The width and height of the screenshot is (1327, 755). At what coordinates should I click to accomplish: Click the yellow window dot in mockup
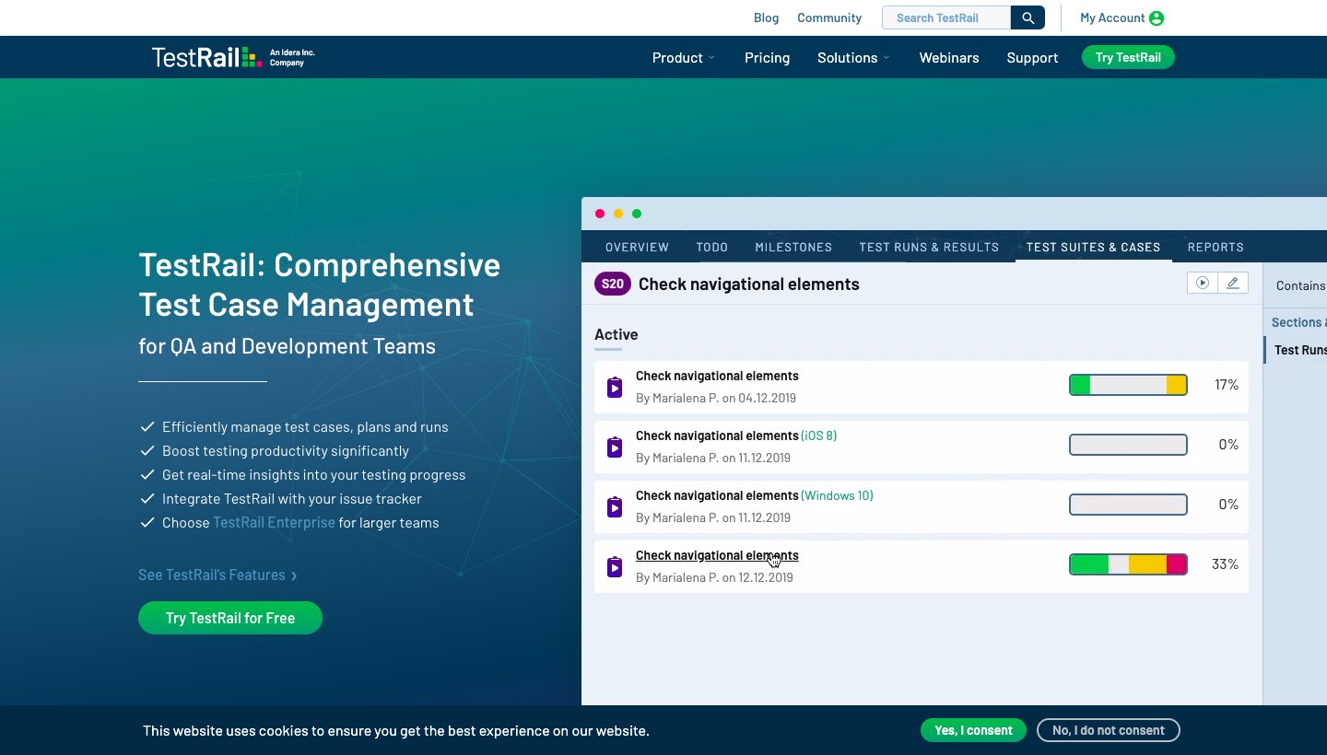point(618,214)
